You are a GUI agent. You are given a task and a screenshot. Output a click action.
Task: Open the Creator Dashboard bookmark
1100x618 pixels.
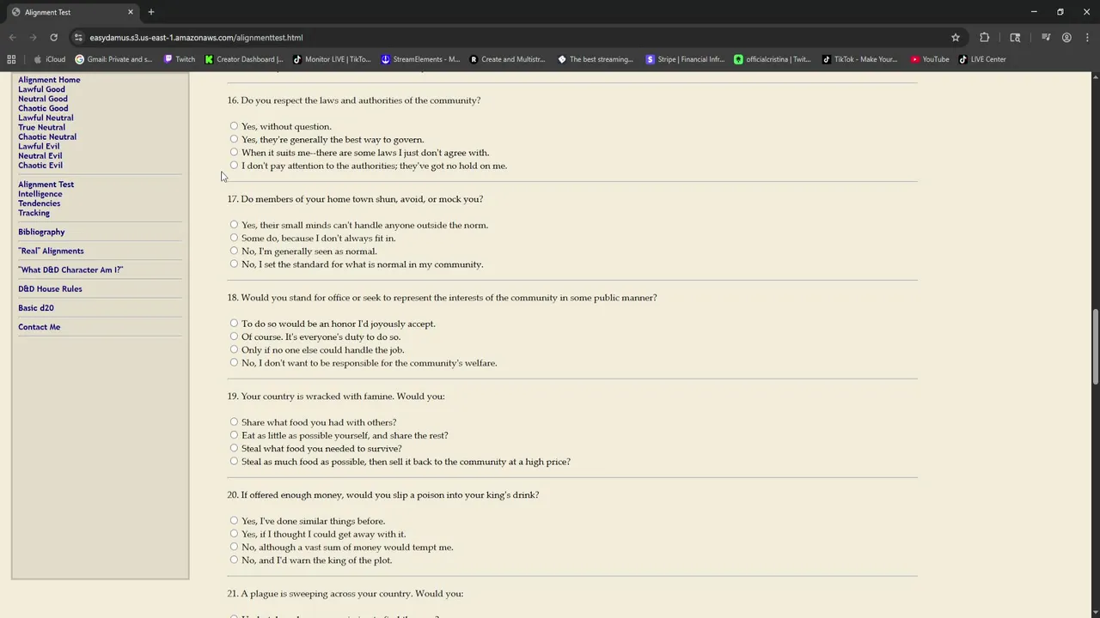pyautogui.click(x=244, y=59)
